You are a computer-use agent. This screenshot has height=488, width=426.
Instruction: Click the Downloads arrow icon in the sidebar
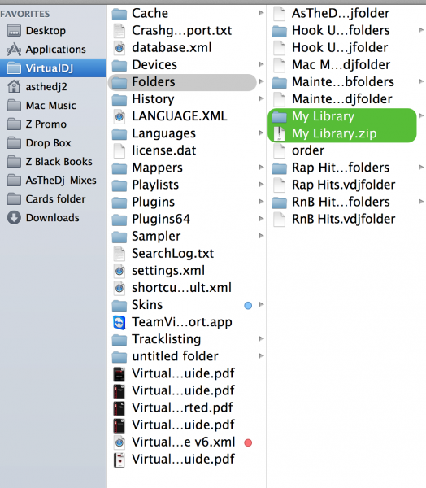click(14, 217)
